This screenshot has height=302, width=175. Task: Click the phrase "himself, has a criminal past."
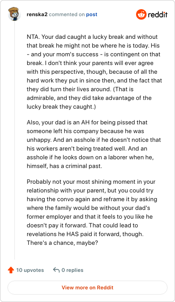tap(64, 166)
